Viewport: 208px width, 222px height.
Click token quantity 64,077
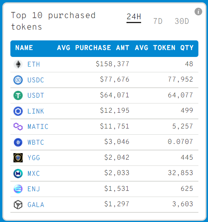[x=181, y=95]
